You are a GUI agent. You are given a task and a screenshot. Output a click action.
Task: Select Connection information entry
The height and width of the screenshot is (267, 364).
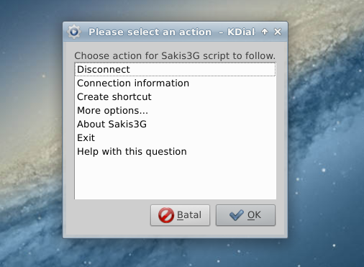coord(176,83)
